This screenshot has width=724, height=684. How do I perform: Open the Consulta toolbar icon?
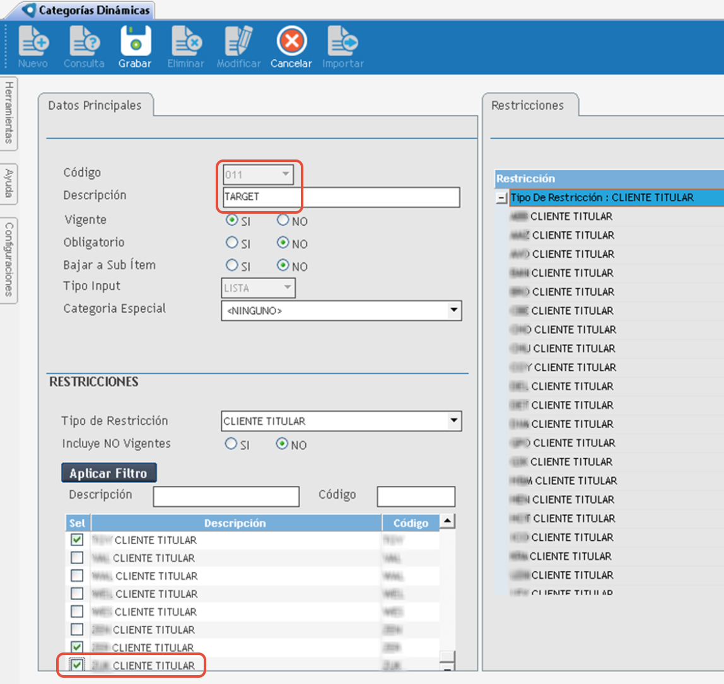[84, 47]
